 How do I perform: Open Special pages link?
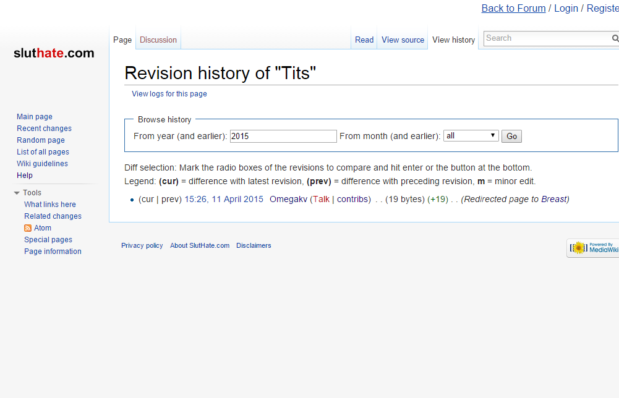[x=48, y=240]
